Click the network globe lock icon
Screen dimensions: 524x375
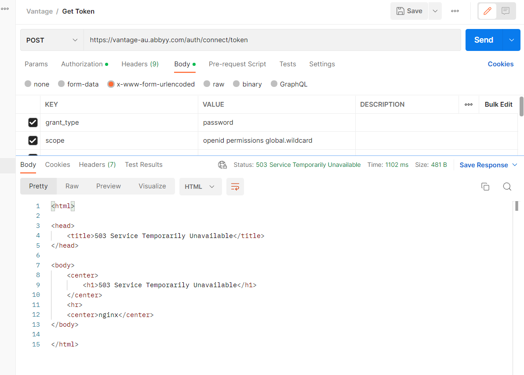[x=222, y=165]
